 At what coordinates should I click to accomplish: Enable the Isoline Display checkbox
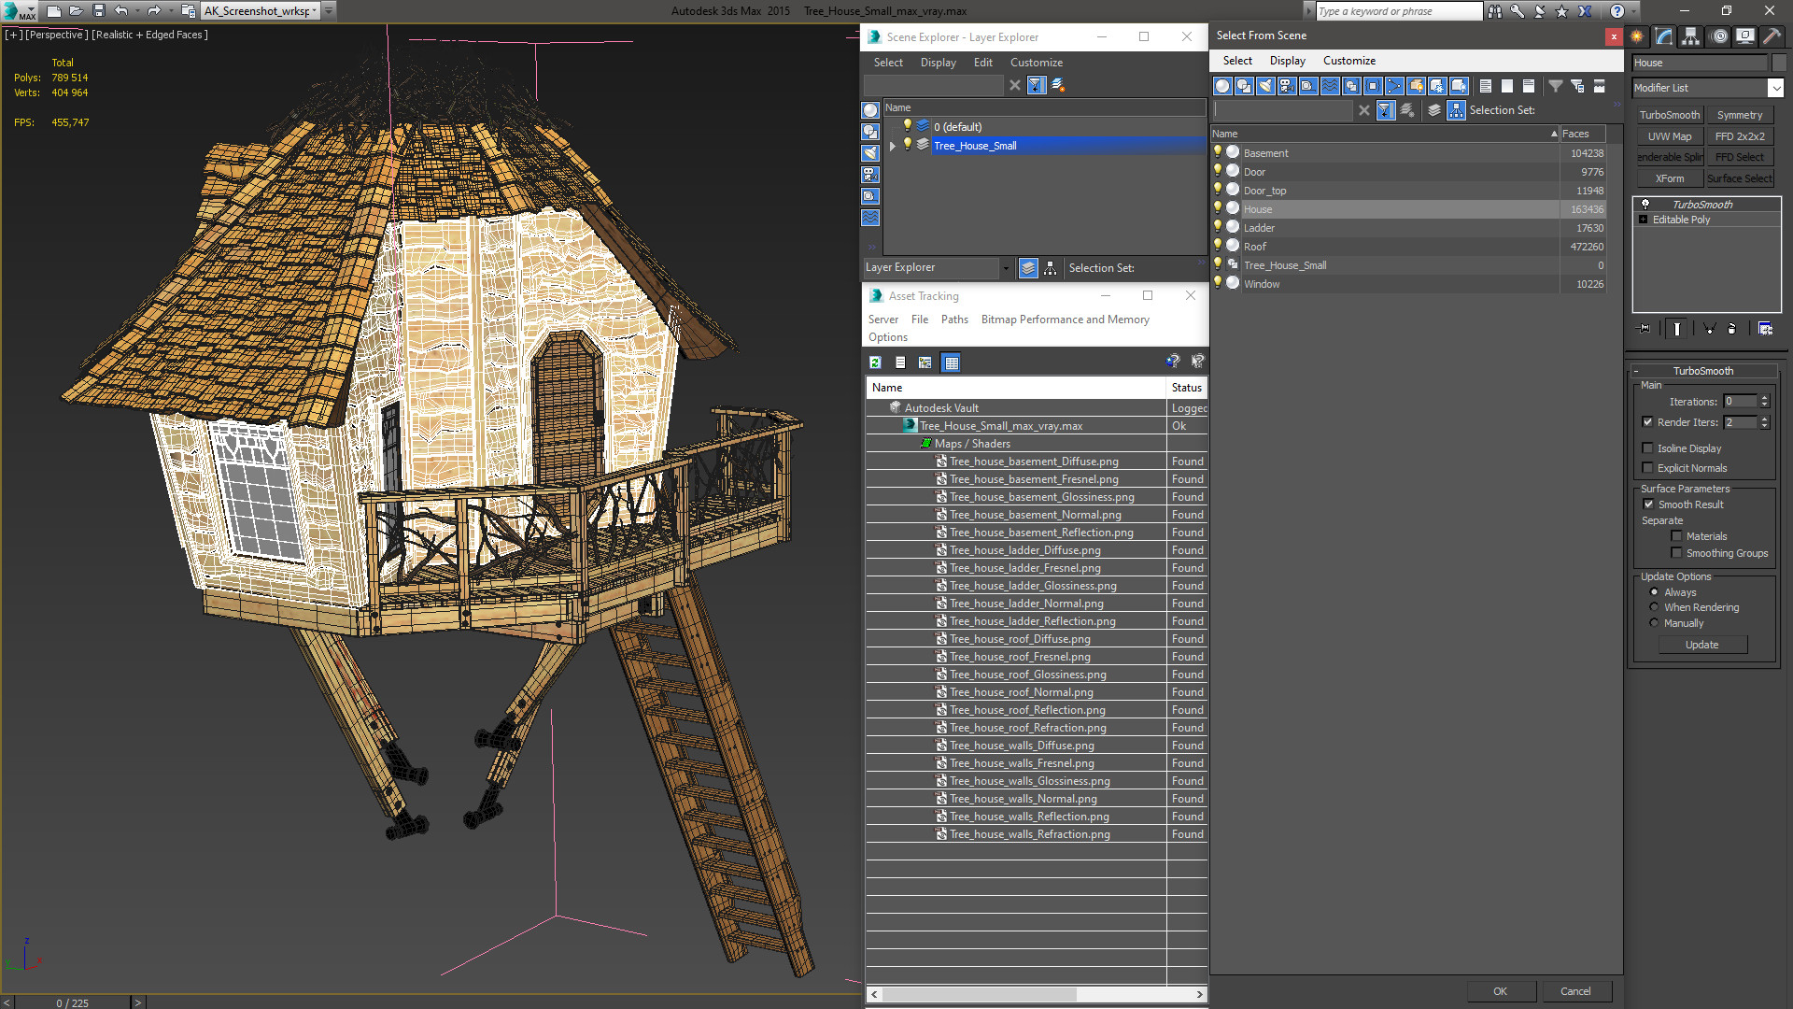click(1648, 448)
